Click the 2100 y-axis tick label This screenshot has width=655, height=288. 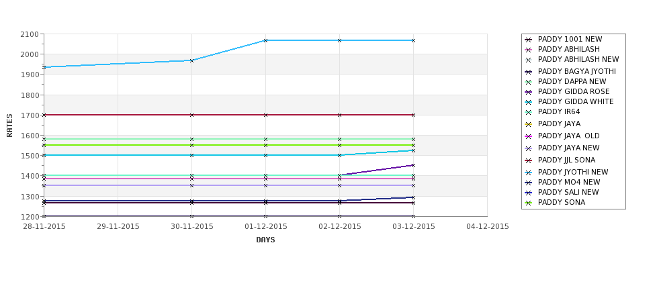[x=30, y=35]
